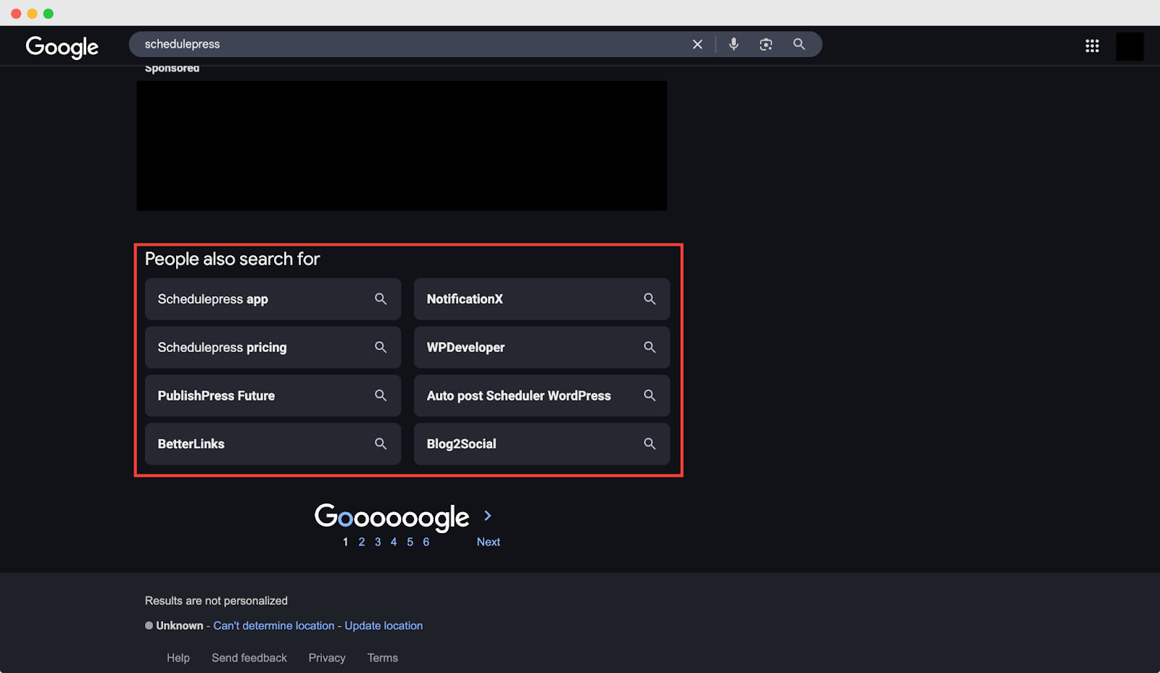The image size is (1160, 673).
Task: Click the magnifier icon on PublishPress Future row
Action: 381,396
